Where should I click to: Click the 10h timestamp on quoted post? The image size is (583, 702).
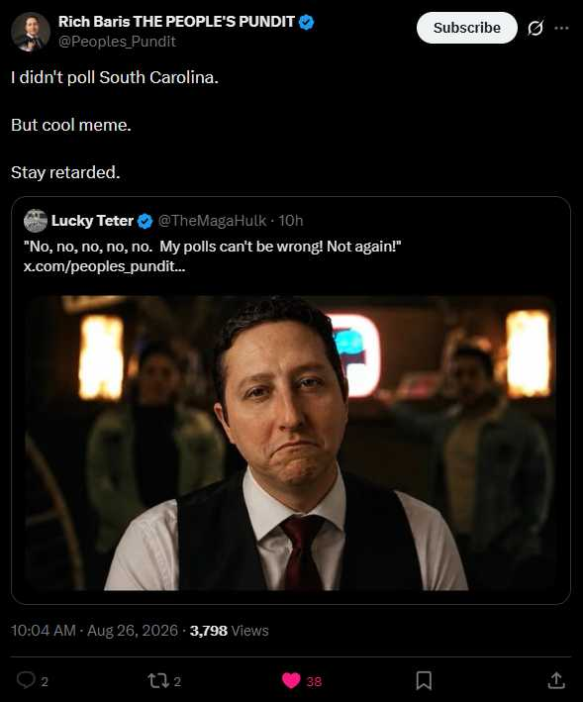tap(291, 220)
